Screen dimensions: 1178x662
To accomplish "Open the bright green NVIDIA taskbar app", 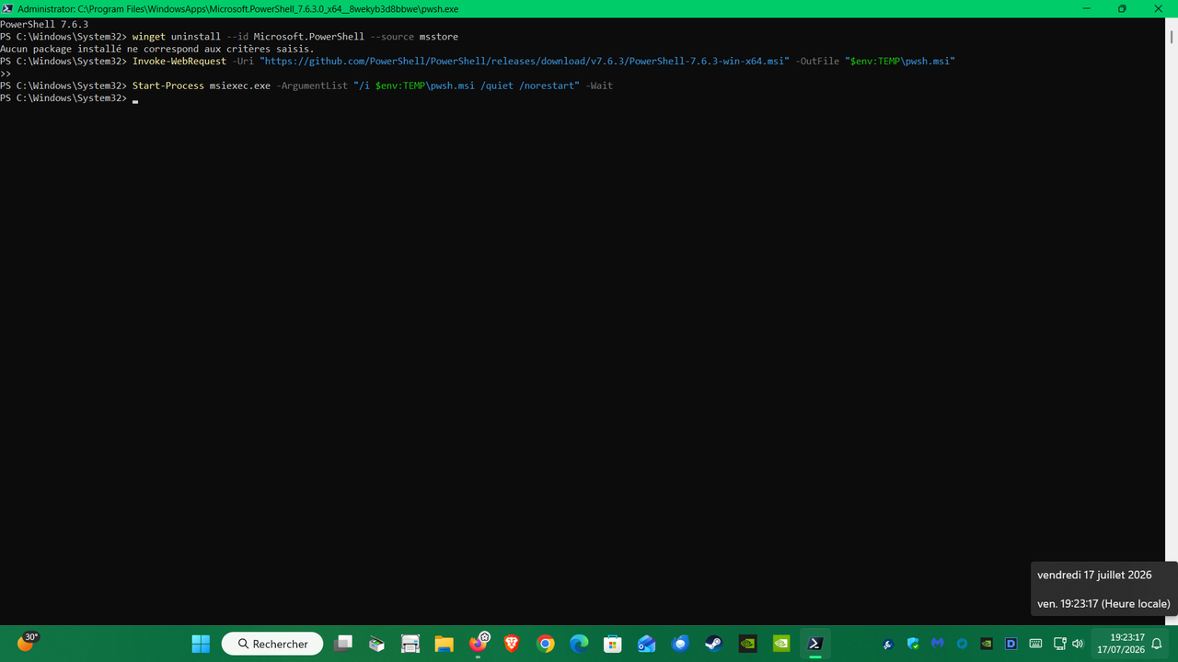I will coord(781,644).
